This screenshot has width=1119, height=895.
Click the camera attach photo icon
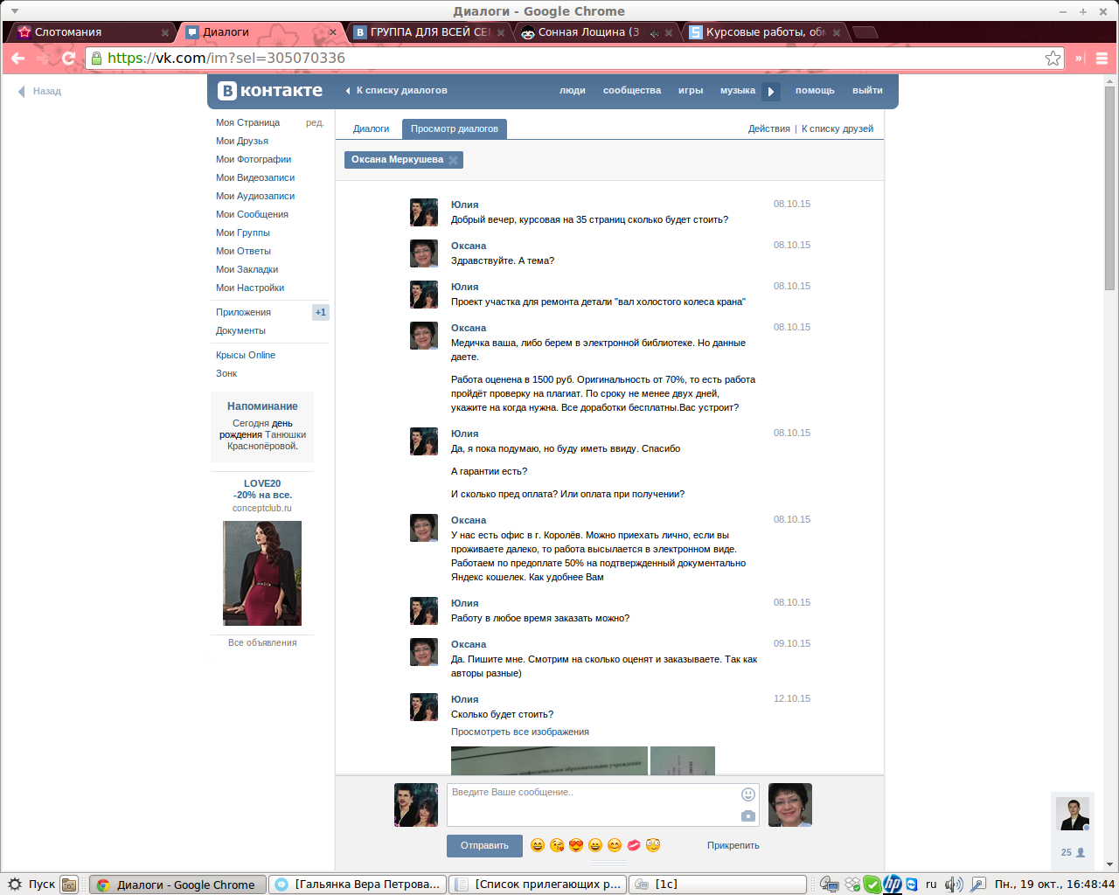(747, 815)
